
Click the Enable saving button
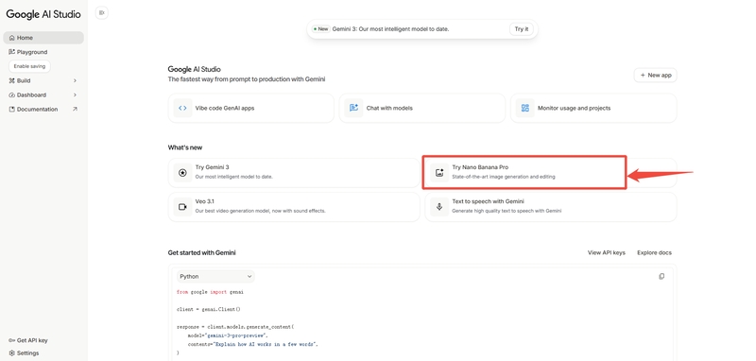point(29,66)
